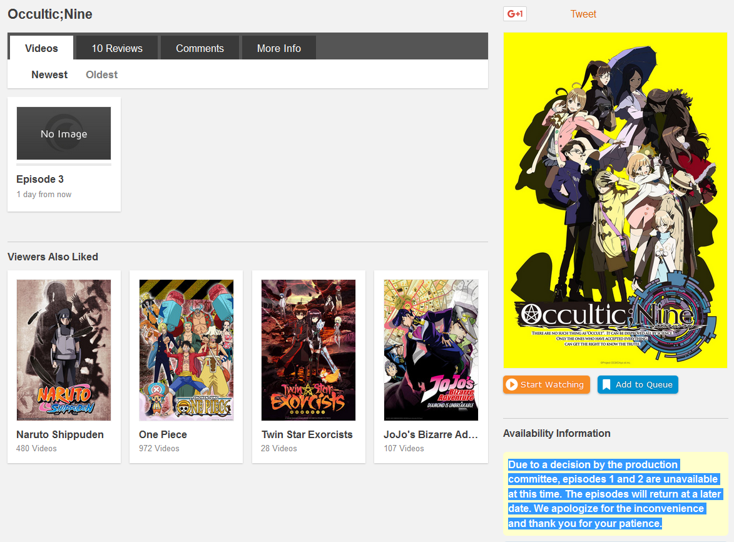Open the 10 Reviews tab

click(x=117, y=48)
